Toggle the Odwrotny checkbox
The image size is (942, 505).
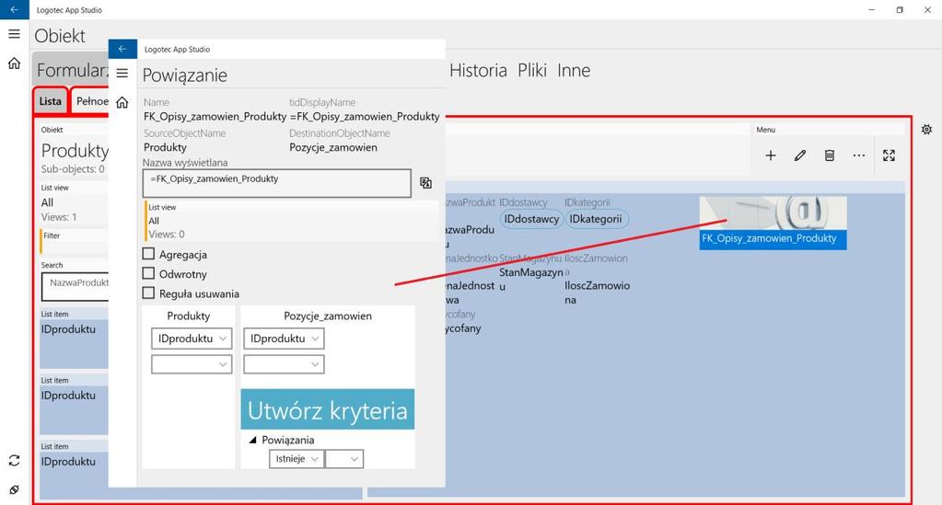[x=148, y=274]
